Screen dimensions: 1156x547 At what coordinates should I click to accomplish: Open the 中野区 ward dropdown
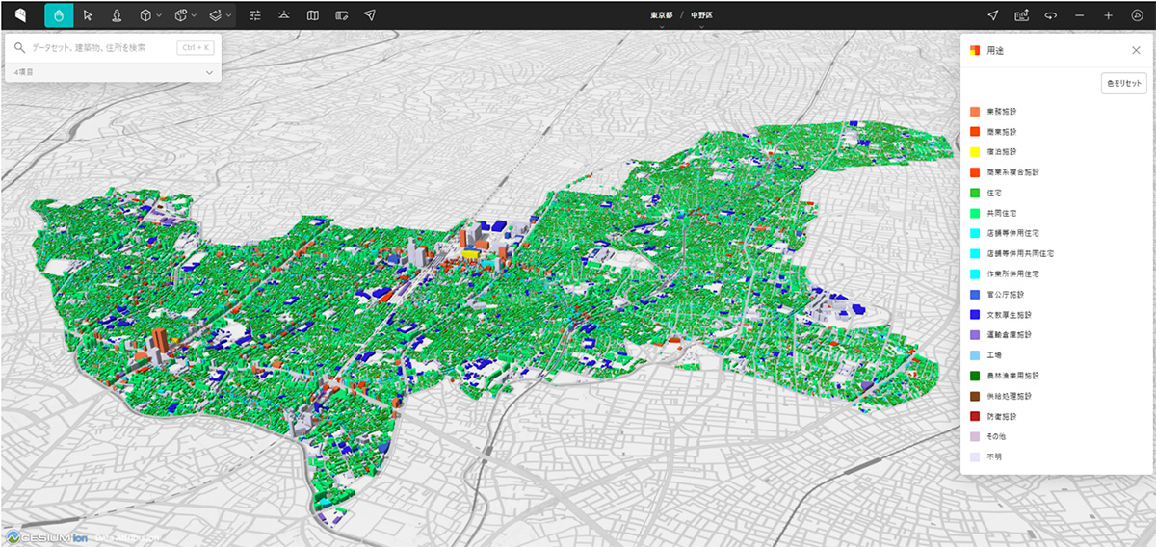(x=700, y=16)
